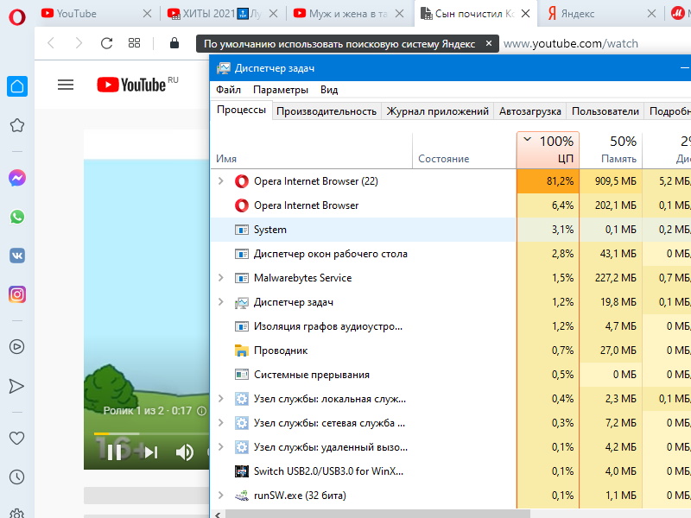Click the padlock site security icon
This screenshot has height=518, width=691.
click(174, 43)
